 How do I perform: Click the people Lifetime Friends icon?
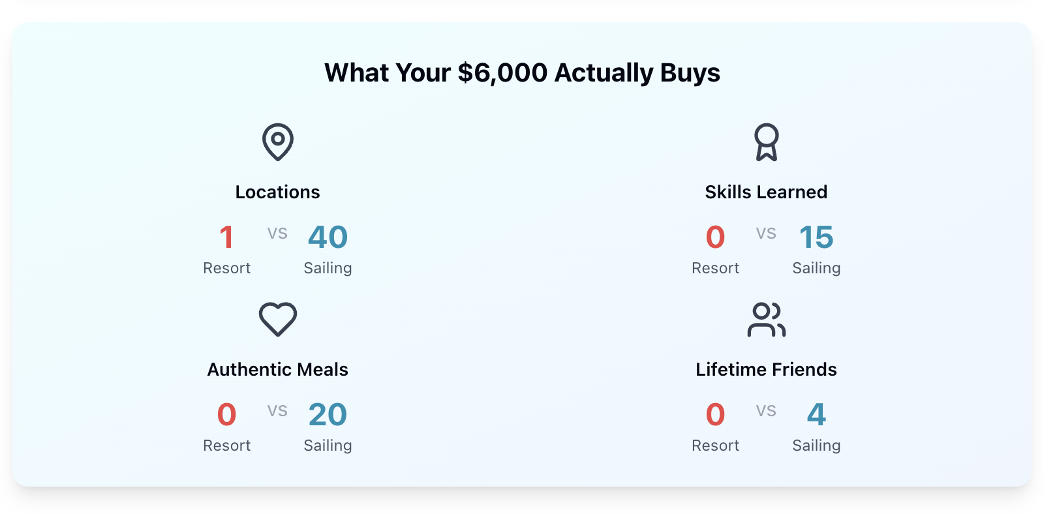(x=766, y=319)
